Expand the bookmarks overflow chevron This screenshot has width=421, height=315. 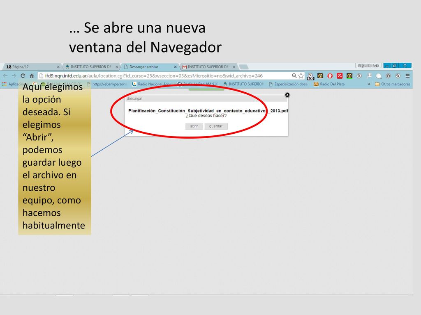coord(369,84)
